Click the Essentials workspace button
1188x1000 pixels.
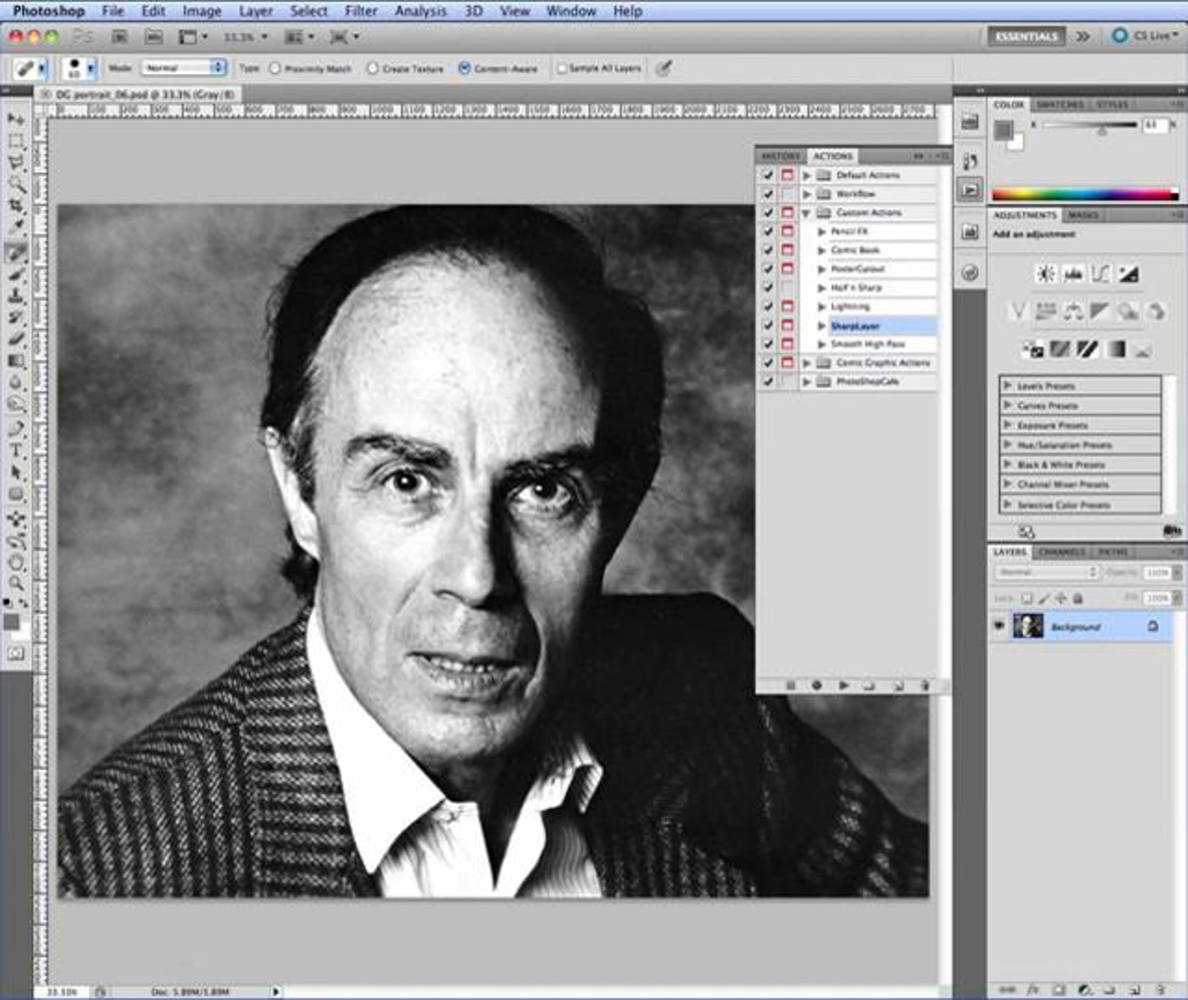[1027, 36]
